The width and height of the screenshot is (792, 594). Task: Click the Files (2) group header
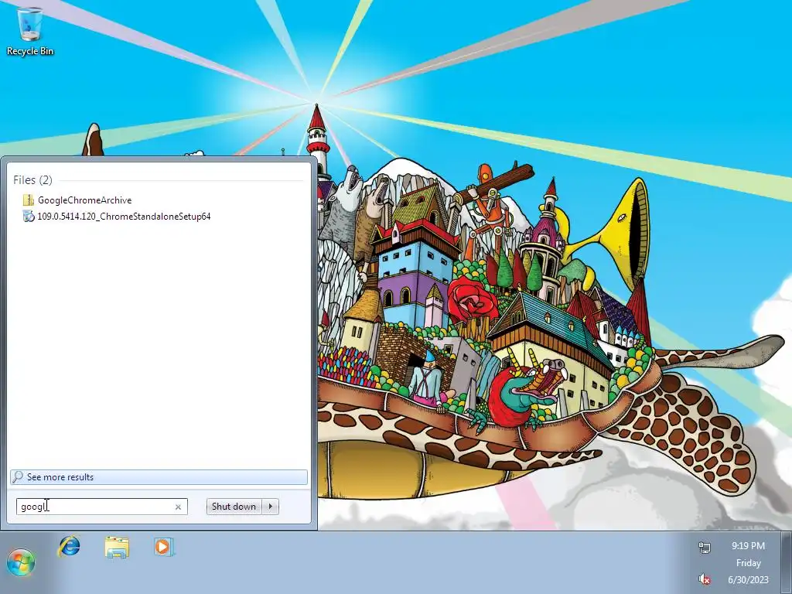[32, 179]
